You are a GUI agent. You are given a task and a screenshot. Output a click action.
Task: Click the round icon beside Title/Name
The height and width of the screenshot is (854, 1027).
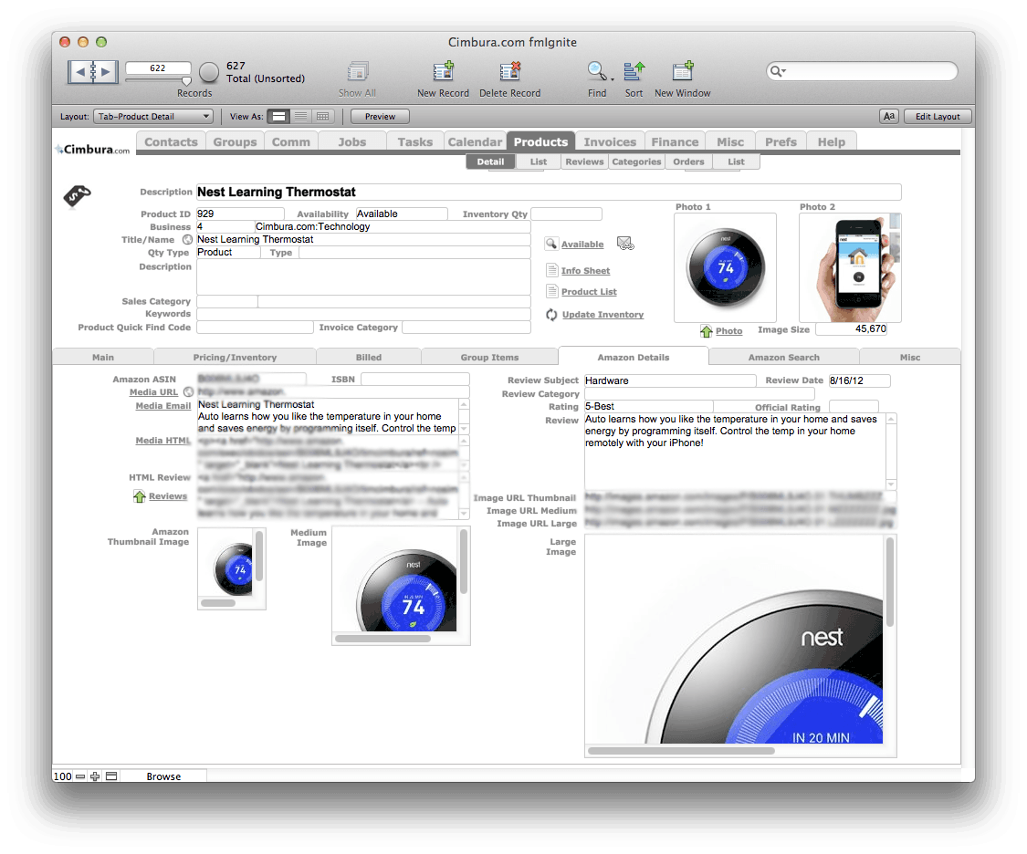[187, 240]
